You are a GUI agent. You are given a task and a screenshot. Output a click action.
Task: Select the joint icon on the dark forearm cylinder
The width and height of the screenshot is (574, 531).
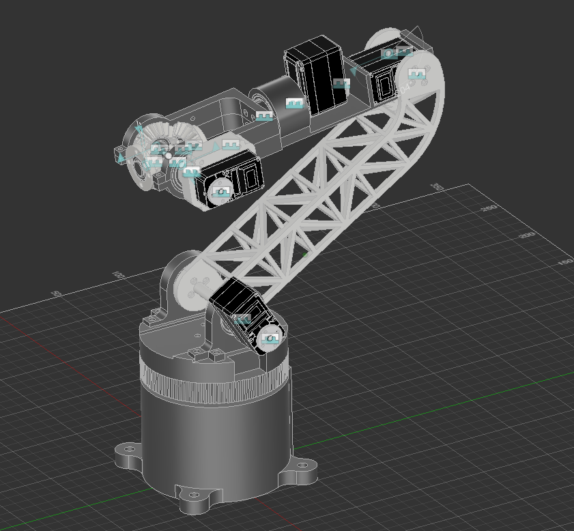(x=295, y=104)
